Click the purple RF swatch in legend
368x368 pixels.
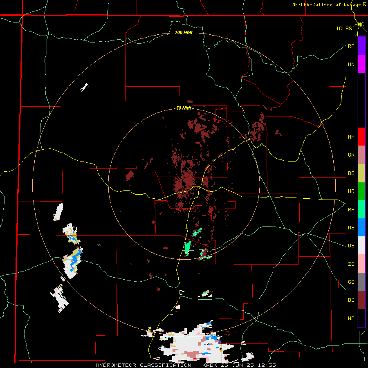[x=361, y=46]
